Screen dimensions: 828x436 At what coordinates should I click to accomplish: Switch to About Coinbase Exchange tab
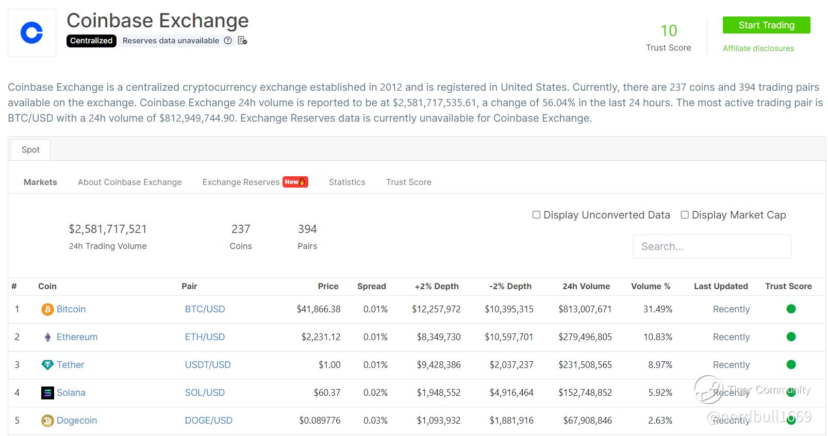[129, 182]
